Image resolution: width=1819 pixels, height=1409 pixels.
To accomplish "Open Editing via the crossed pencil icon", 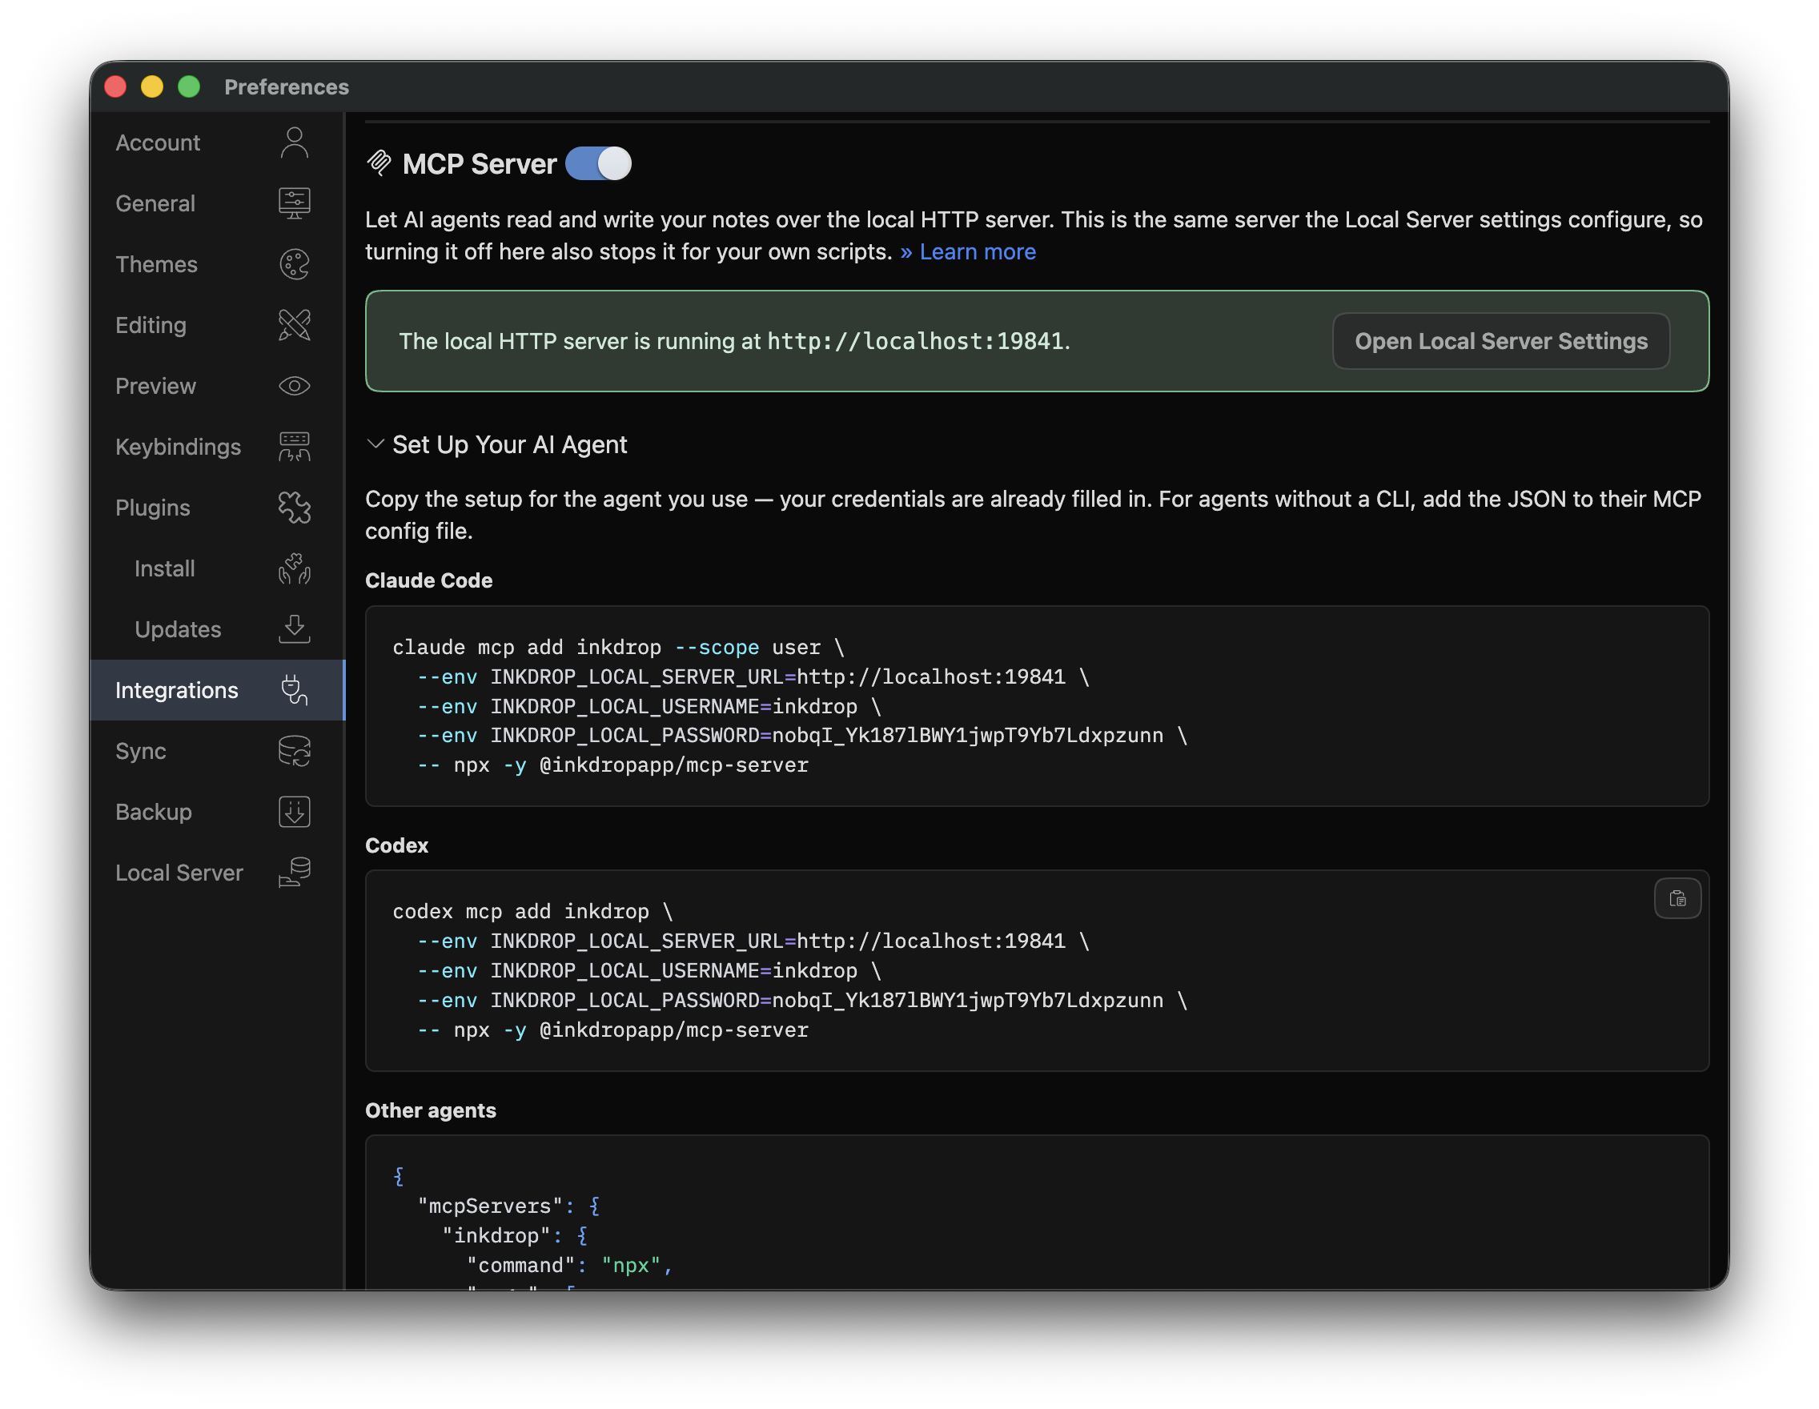I will tap(294, 325).
